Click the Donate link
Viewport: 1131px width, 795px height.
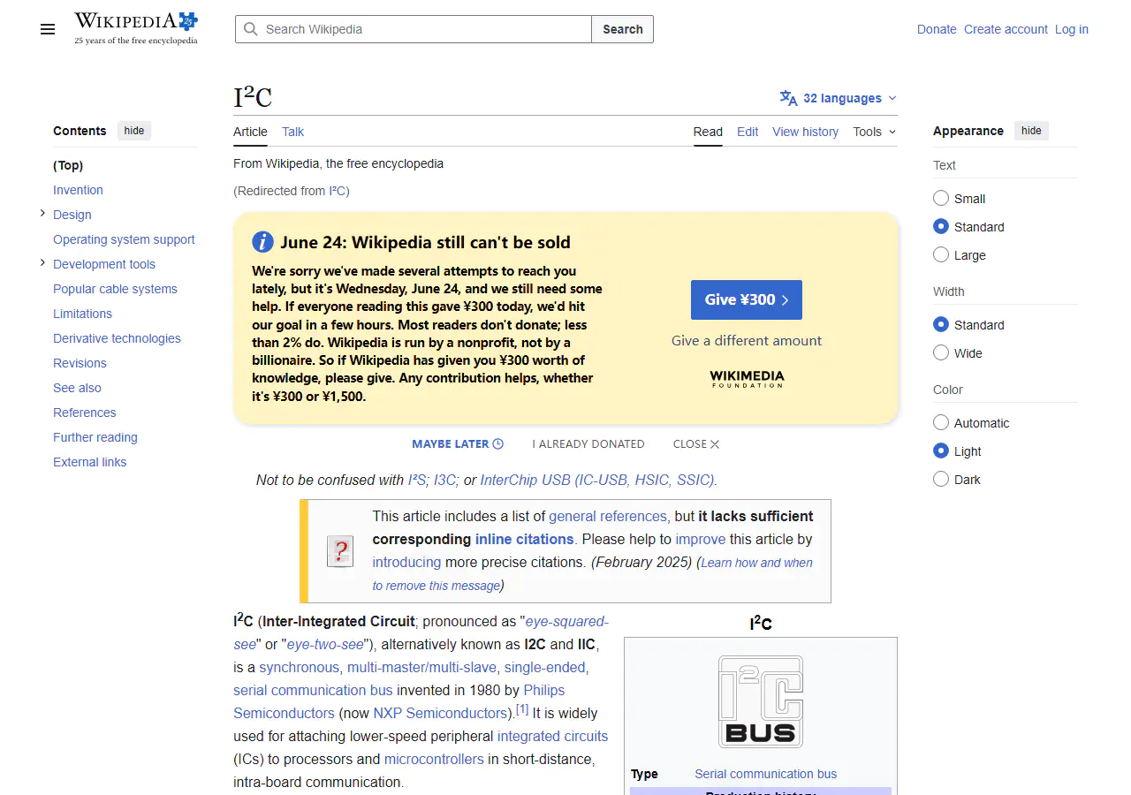pyautogui.click(x=937, y=29)
